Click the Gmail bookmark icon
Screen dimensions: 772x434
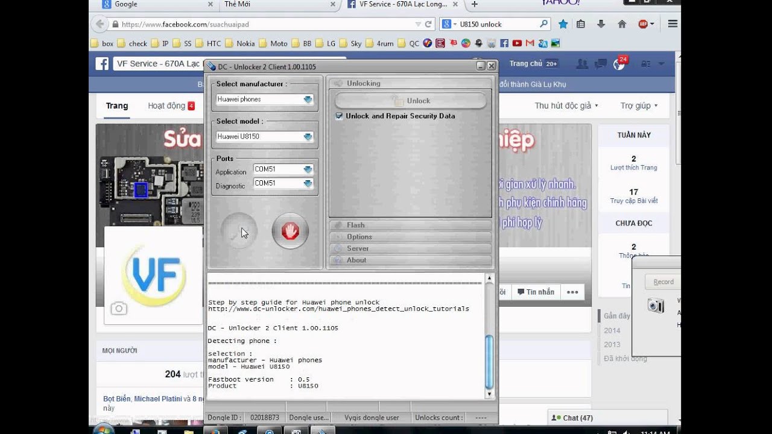pos(530,43)
